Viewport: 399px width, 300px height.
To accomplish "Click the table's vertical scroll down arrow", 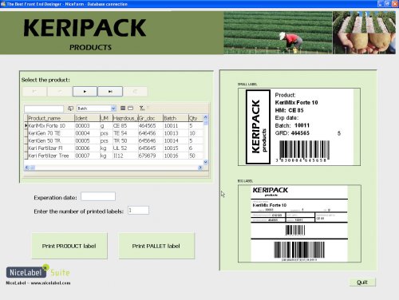I will 206,162.
